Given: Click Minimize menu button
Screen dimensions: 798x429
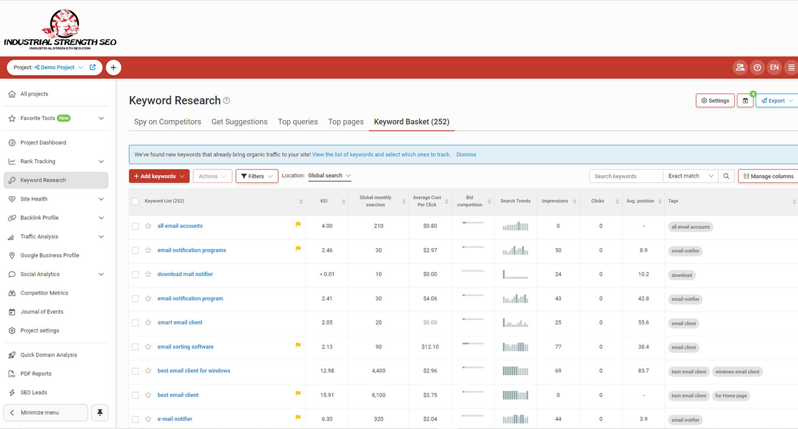Looking at the screenshot, I should (x=46, y=412).
